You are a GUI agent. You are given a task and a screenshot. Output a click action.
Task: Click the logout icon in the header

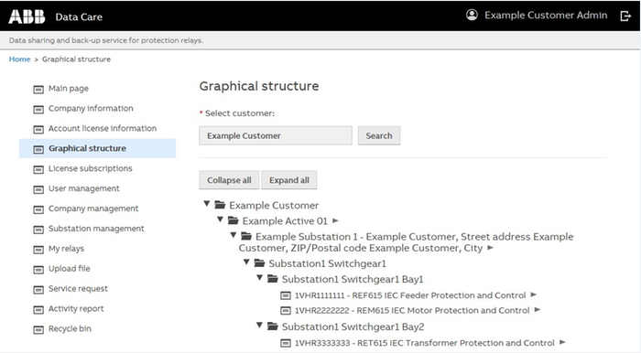click(625, 16)
